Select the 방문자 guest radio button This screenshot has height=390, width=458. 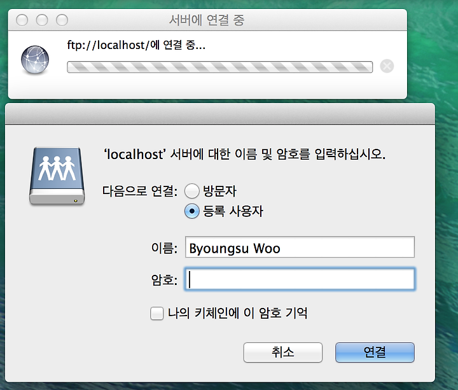tap(192, 192)
